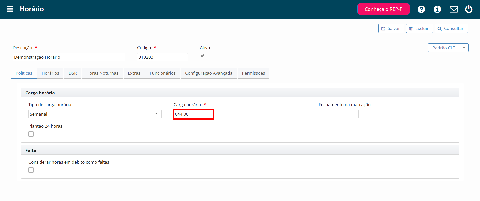Switch to the Permissões tab
Image resolution: width=480 pixels, height=201 pixels.
[253, 73]
